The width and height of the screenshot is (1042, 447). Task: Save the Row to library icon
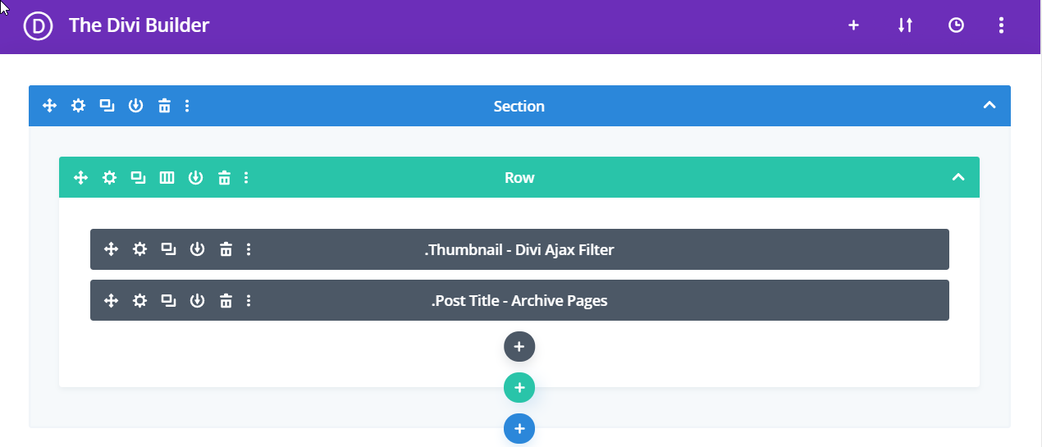(x=195, y=178)
